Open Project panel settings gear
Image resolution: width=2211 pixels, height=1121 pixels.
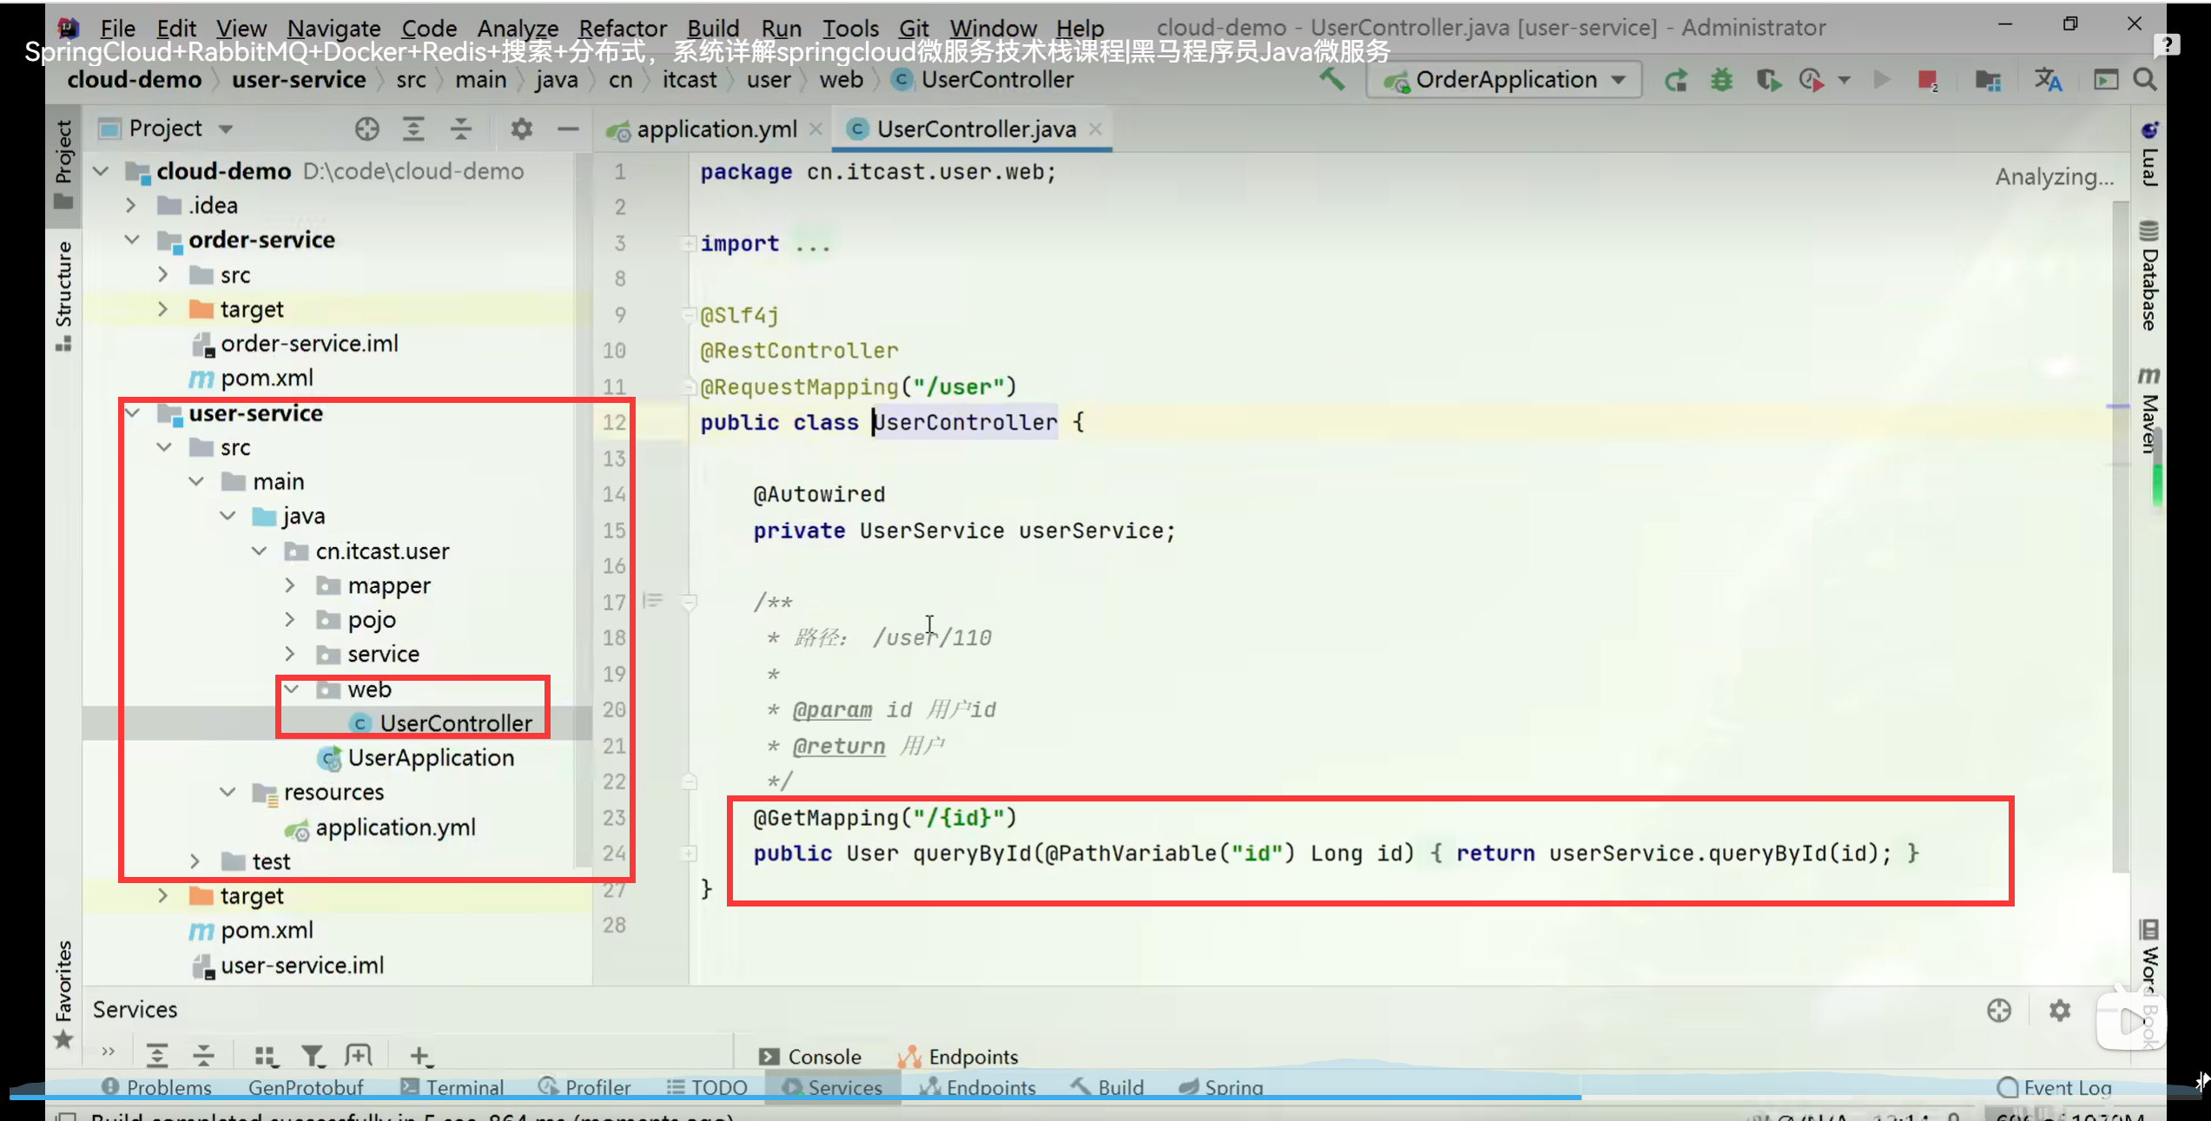coord(521,129)
